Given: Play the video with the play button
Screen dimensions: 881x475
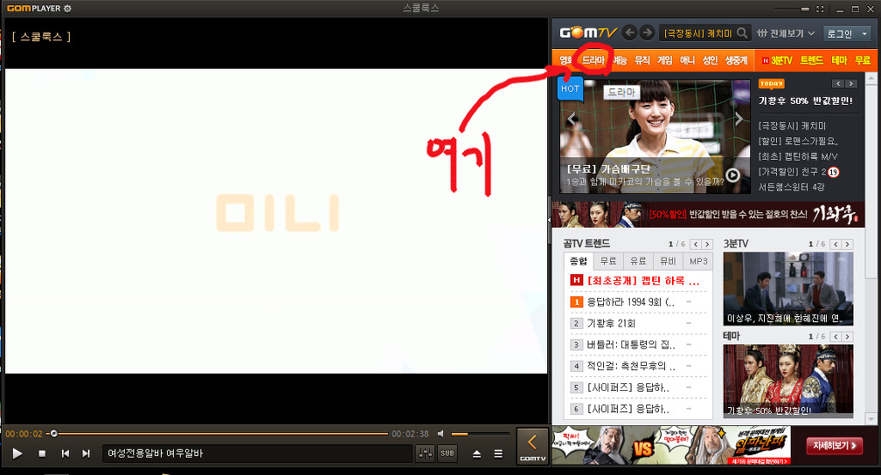Looking at the screenshot, I should [x=17, y=454].
